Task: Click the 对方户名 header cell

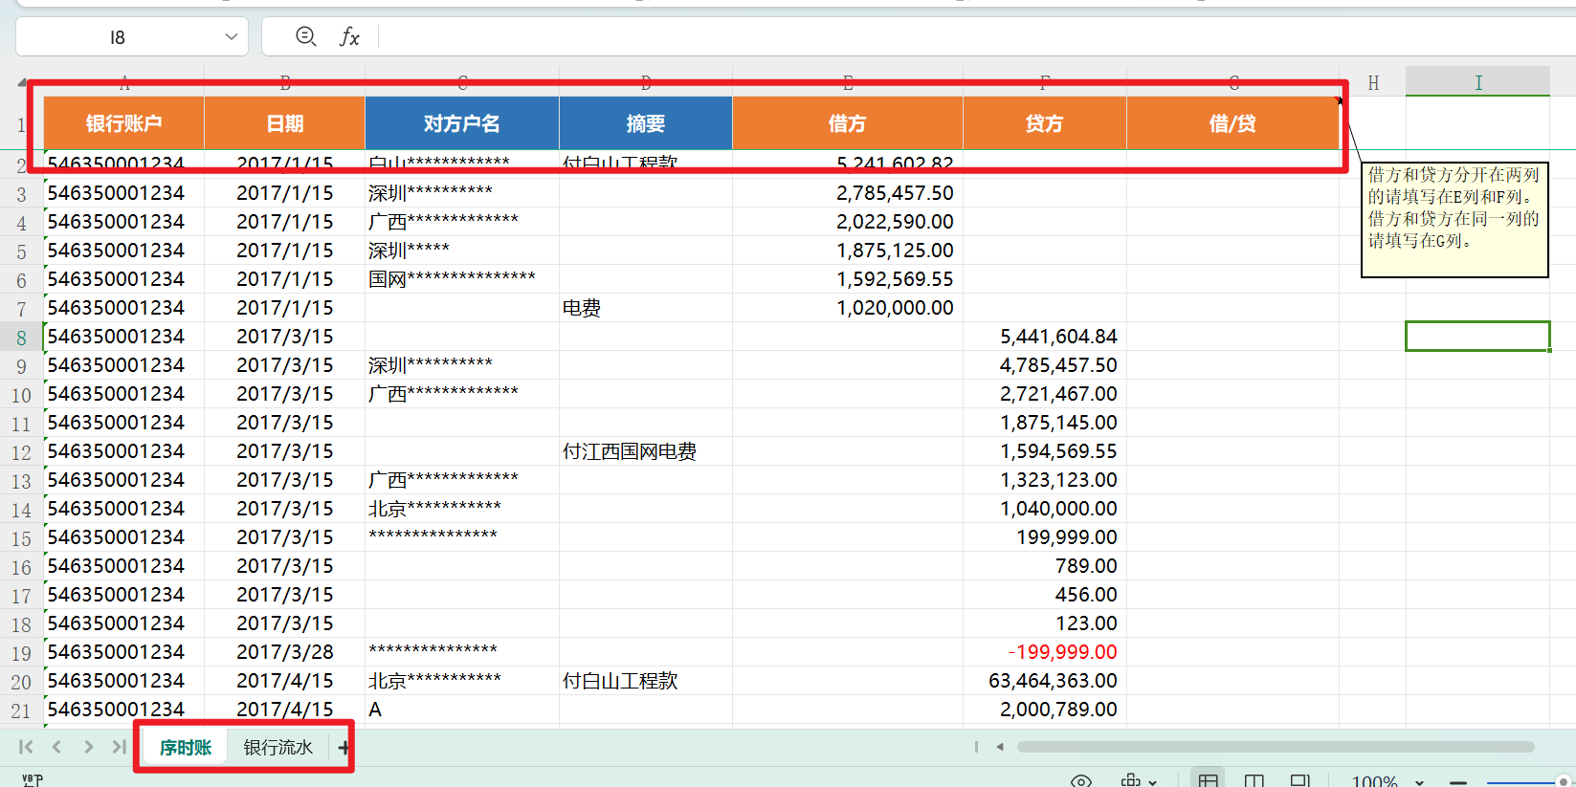Action: coord(461,123)
